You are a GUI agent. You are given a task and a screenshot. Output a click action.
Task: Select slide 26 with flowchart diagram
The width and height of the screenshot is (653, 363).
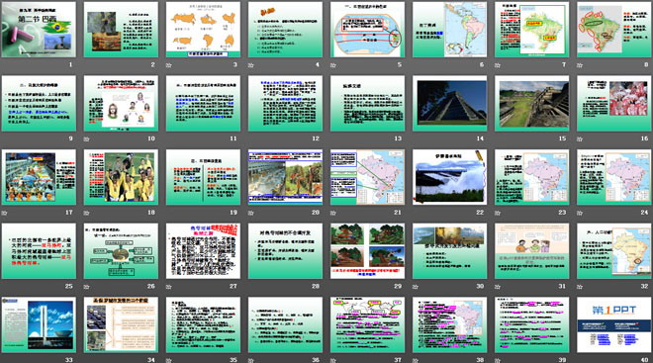(x=121, y=251)
